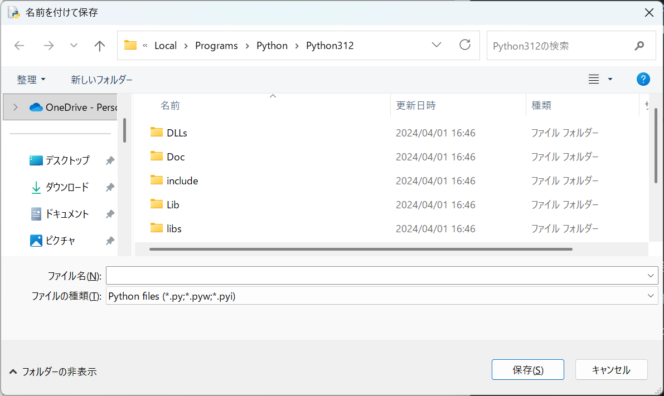Open the help question mark icon
Viewport: 664px width, 396px height.
tap(643, 80)
